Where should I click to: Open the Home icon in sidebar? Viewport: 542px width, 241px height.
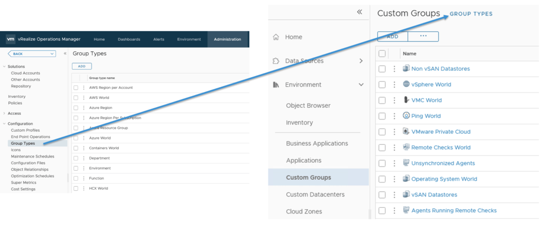pyautogui.click(x=276, y=37)
